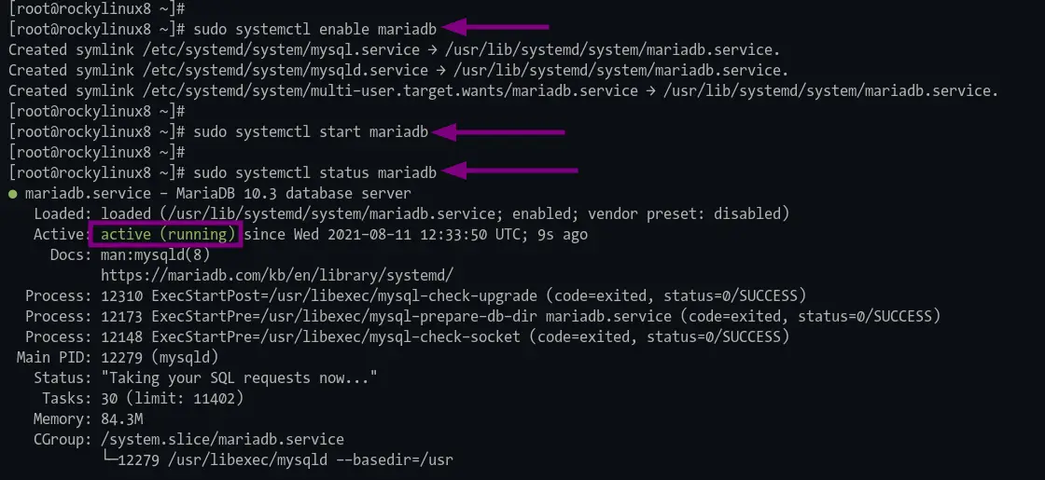The width and height of the screenshot is (1045, 480).
Task: Click the man:mysqld(8) docs reference
Action: click(x=155, y=255)
